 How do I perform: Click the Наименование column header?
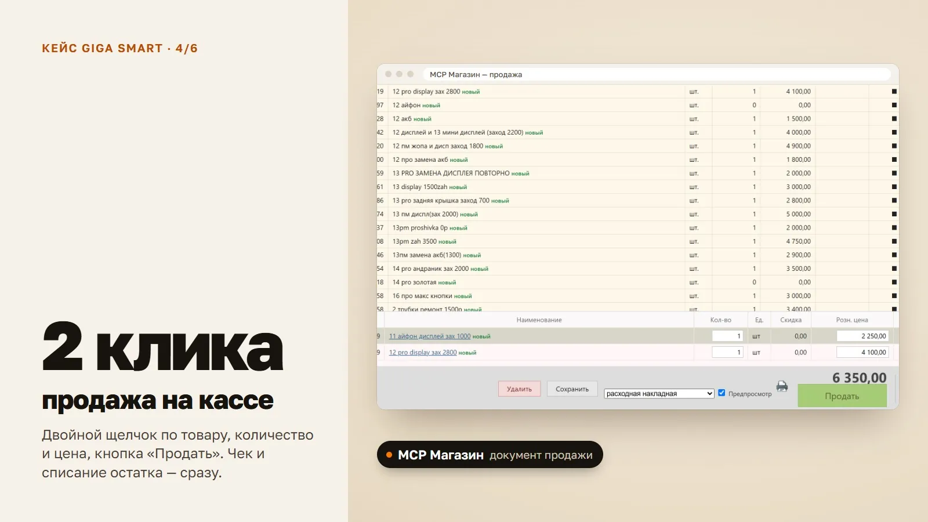coord(539,320)
